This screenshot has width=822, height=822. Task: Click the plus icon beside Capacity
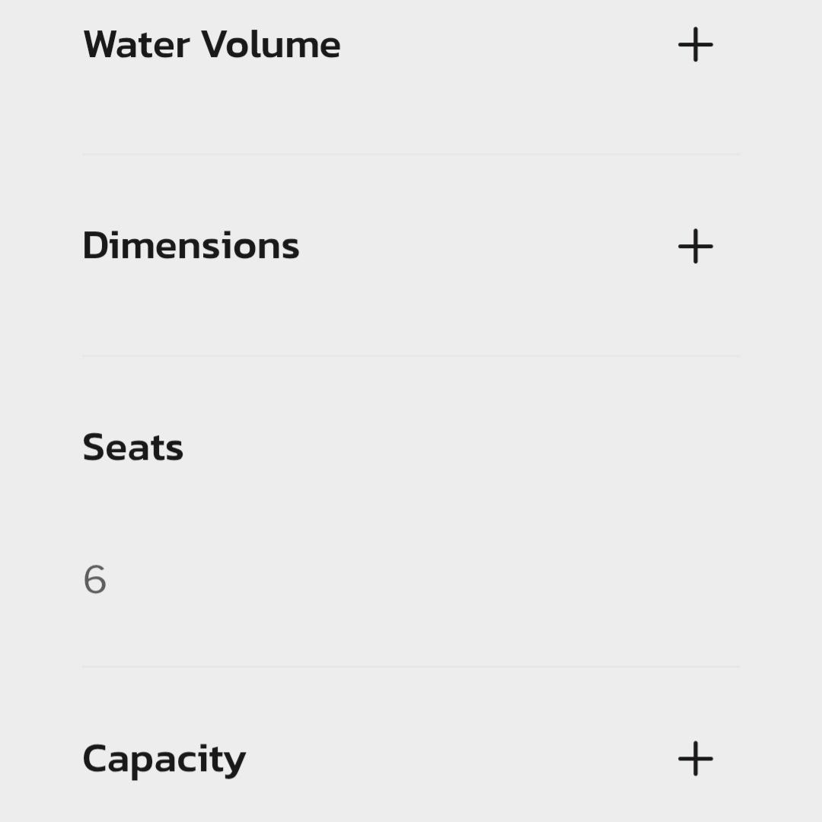[695, 759]
